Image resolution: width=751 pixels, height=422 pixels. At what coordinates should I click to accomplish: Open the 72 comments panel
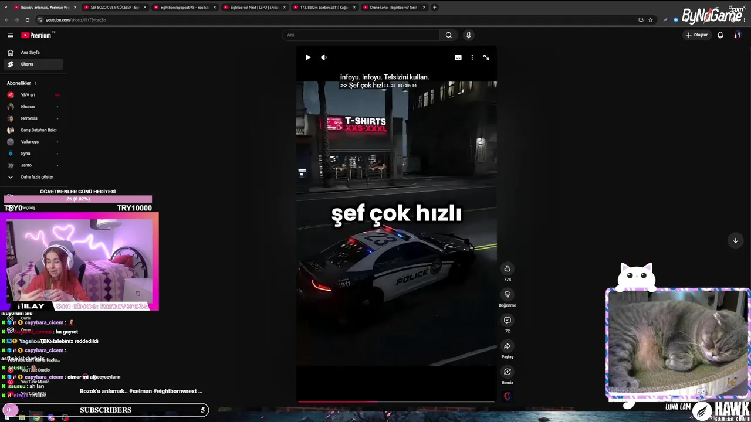pyautogui.click(x=508, y=320)
